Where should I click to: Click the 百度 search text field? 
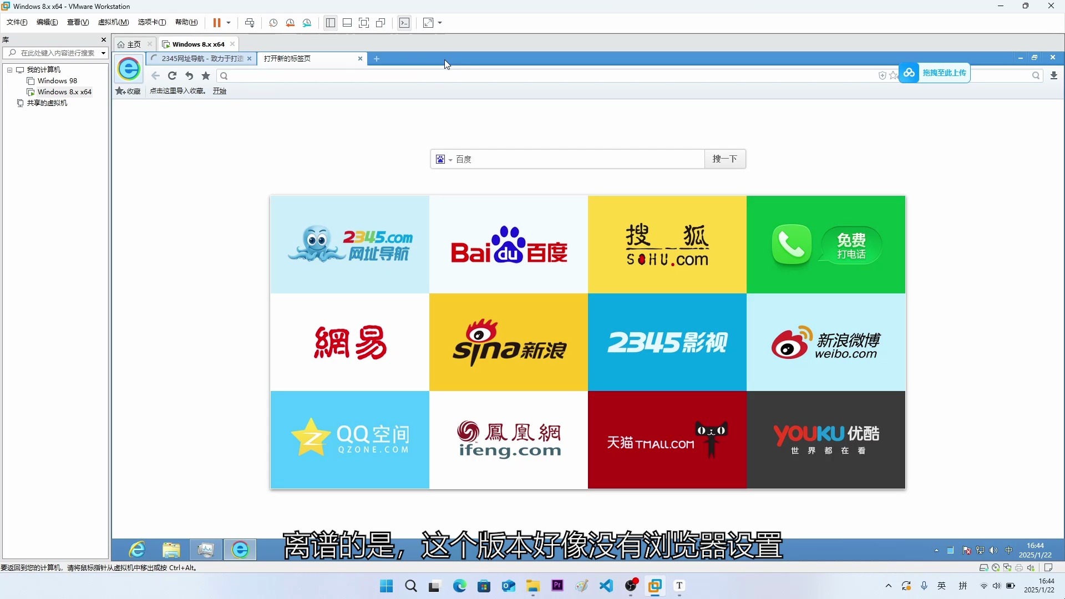tap(579, 160)
